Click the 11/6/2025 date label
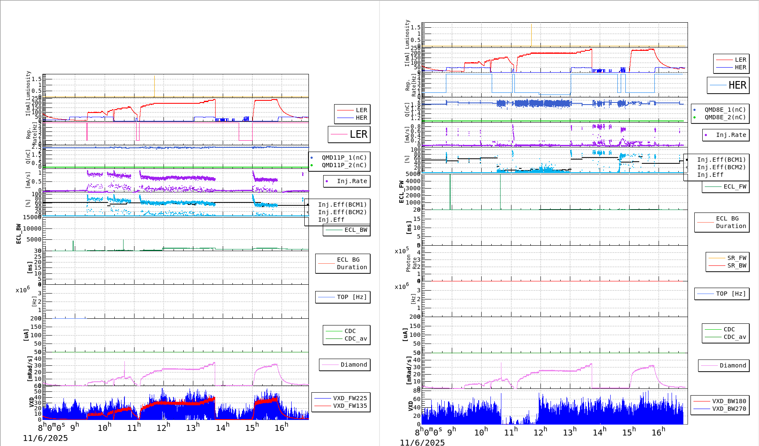Image resolution: width=759 pixels, height=446 pixels. coord(45,438)
